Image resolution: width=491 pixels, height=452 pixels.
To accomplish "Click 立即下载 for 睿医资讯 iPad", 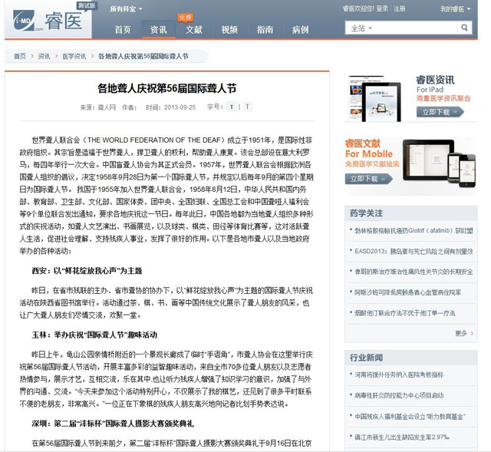I will pos(440,112).
